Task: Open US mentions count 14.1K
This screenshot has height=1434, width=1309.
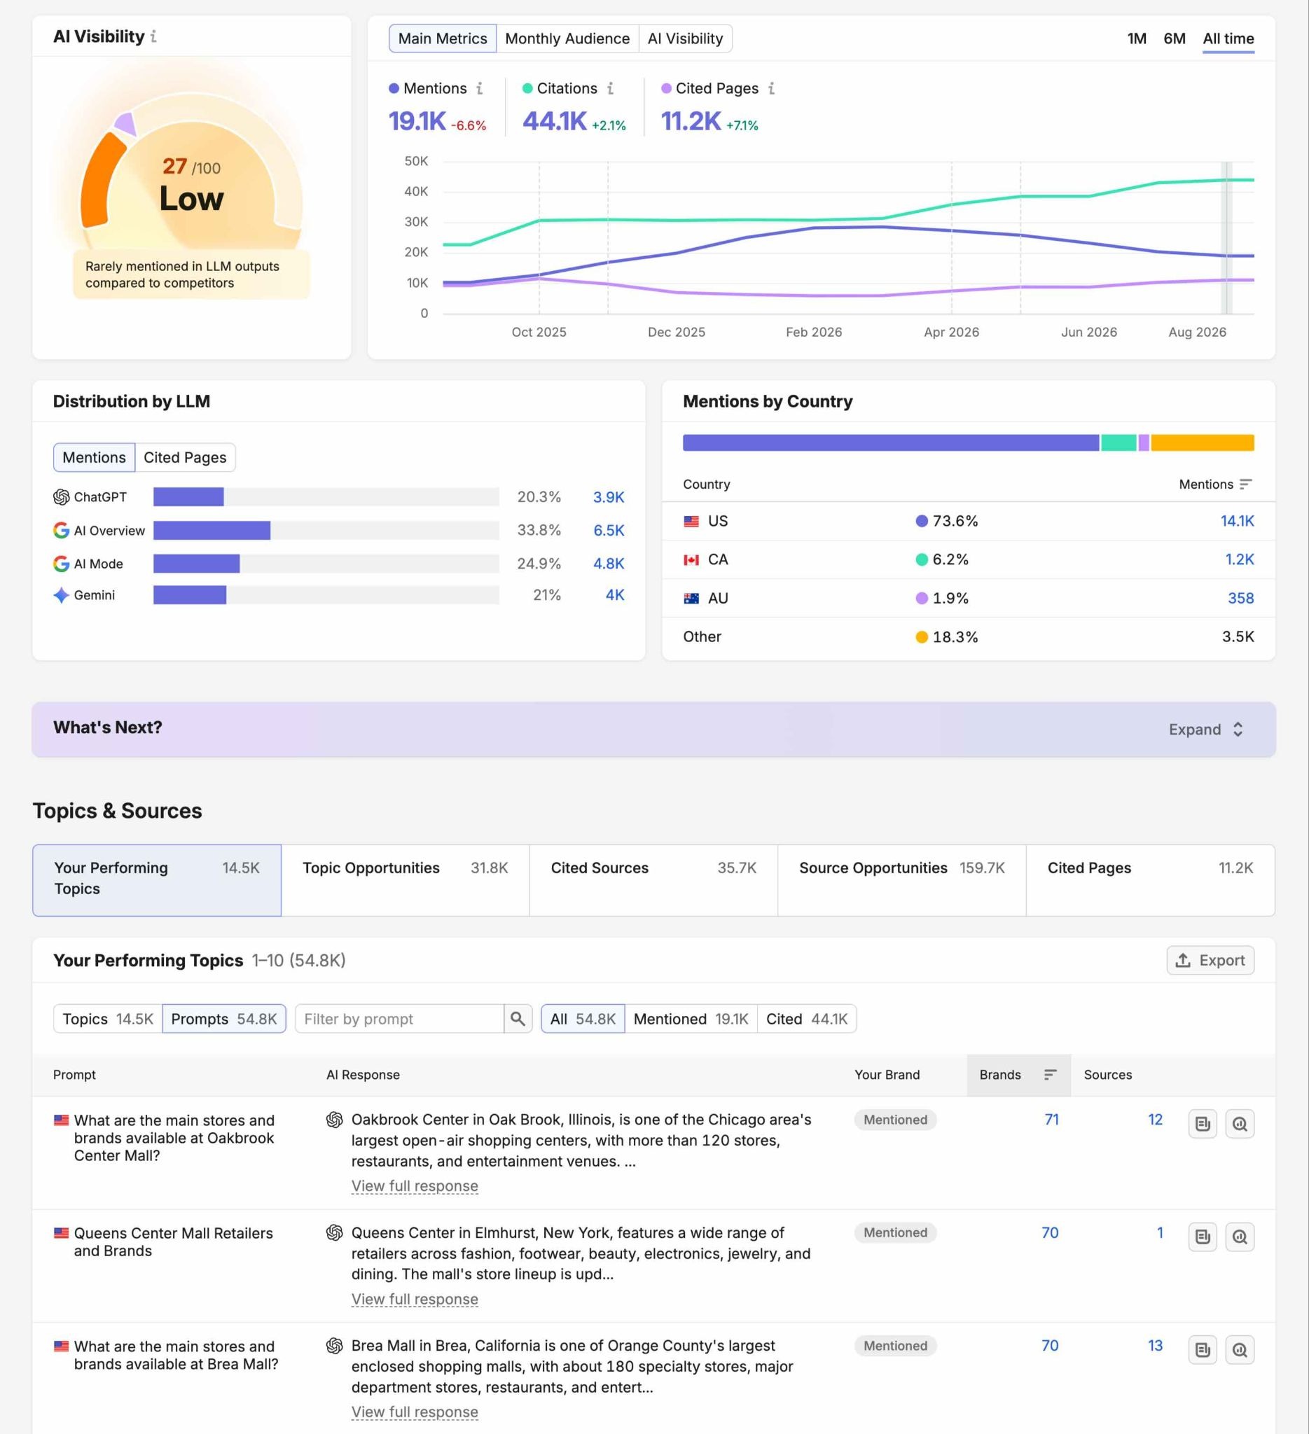Action: pos(1237,522)
